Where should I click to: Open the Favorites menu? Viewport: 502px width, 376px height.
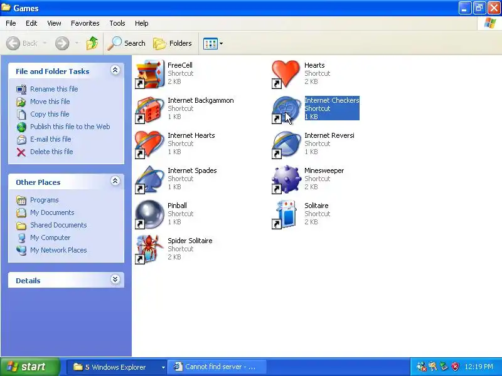(x=85, y=23)
